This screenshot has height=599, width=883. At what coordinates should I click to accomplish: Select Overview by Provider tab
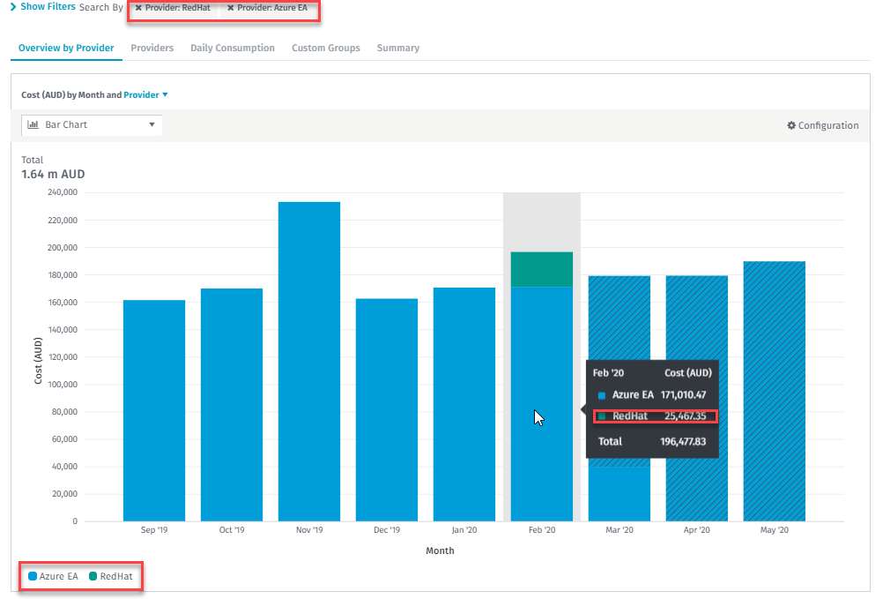point(66,48)
